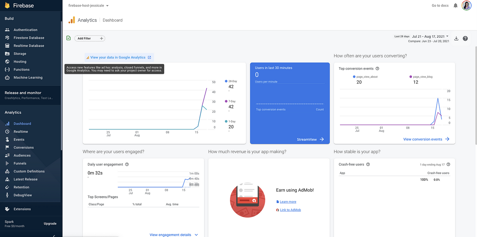477x237 pixels.
Task: Open Audiences icon in sidebar
Action: coord(7,156)
